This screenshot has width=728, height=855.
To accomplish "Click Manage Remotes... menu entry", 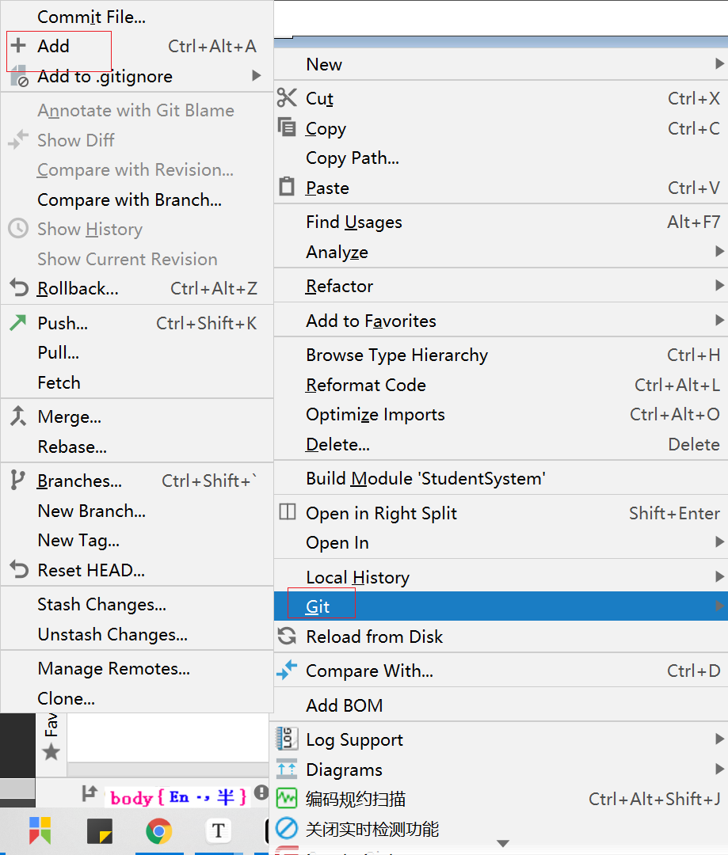I will tap(113, 669).
